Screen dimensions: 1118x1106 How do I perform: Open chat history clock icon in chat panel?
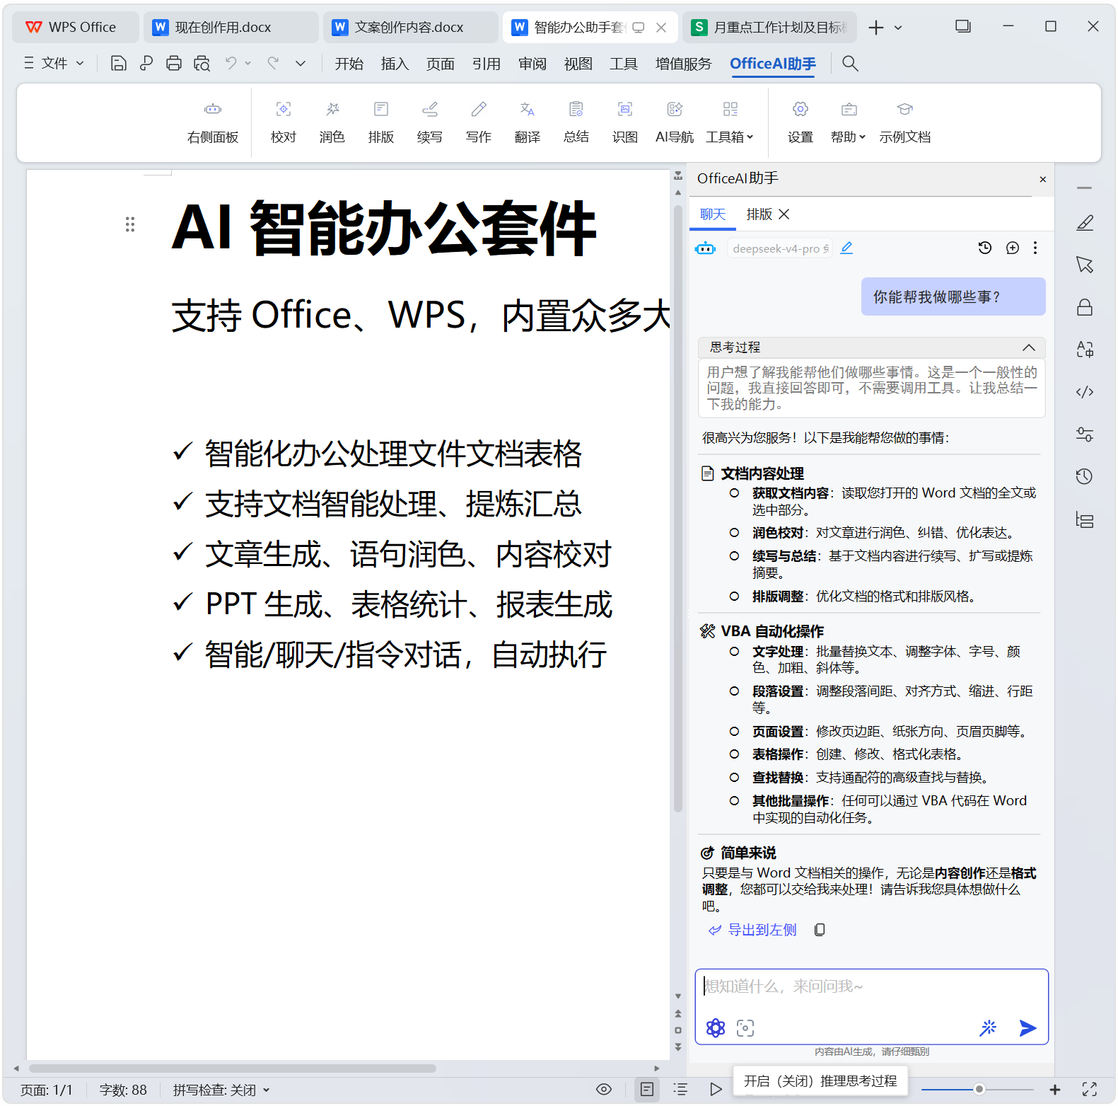click(x=985, y=248)
